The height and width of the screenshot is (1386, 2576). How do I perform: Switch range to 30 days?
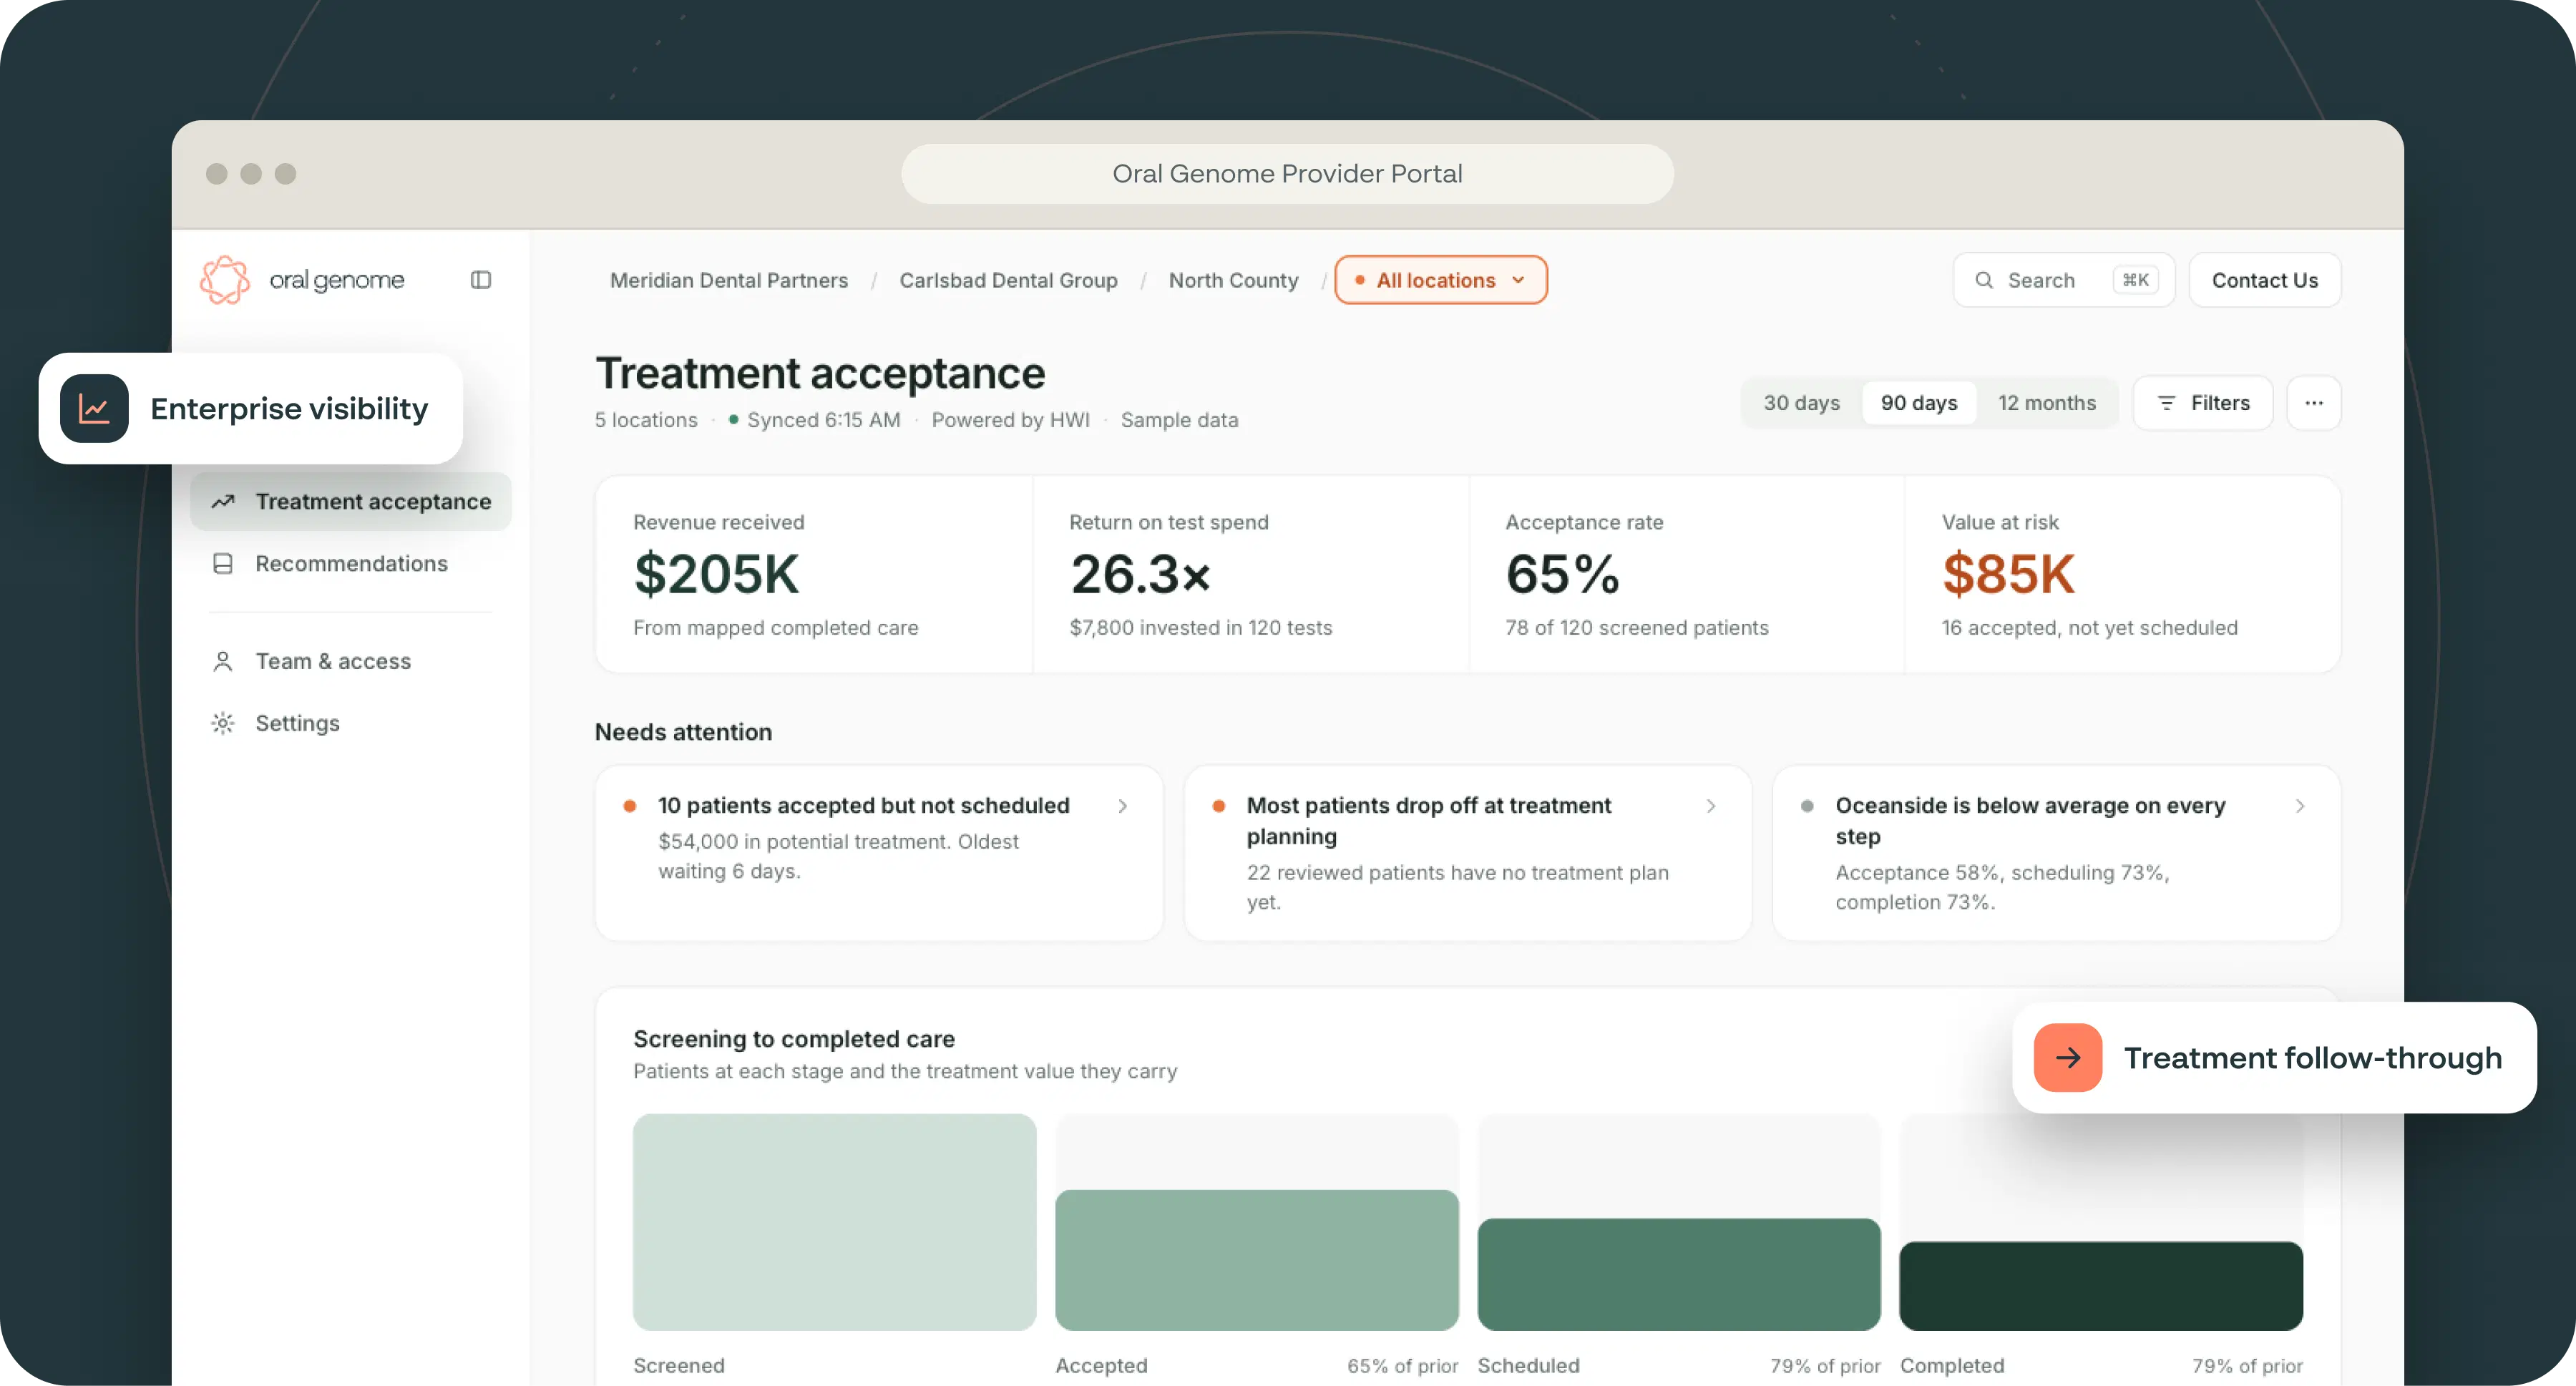[1801, 403]
